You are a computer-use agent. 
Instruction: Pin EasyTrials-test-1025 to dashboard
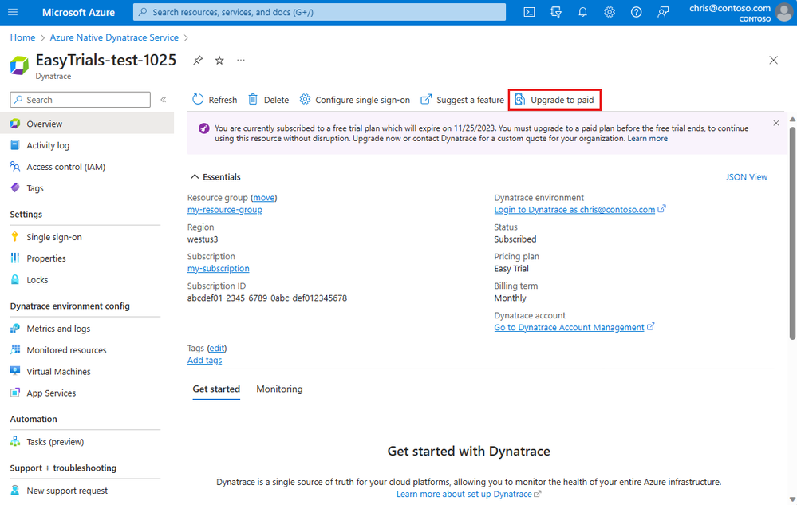(198, 61)
